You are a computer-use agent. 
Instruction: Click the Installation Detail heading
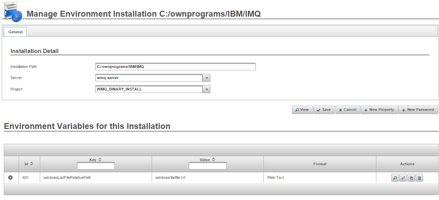pyautogui.click(x=35, y=51)
